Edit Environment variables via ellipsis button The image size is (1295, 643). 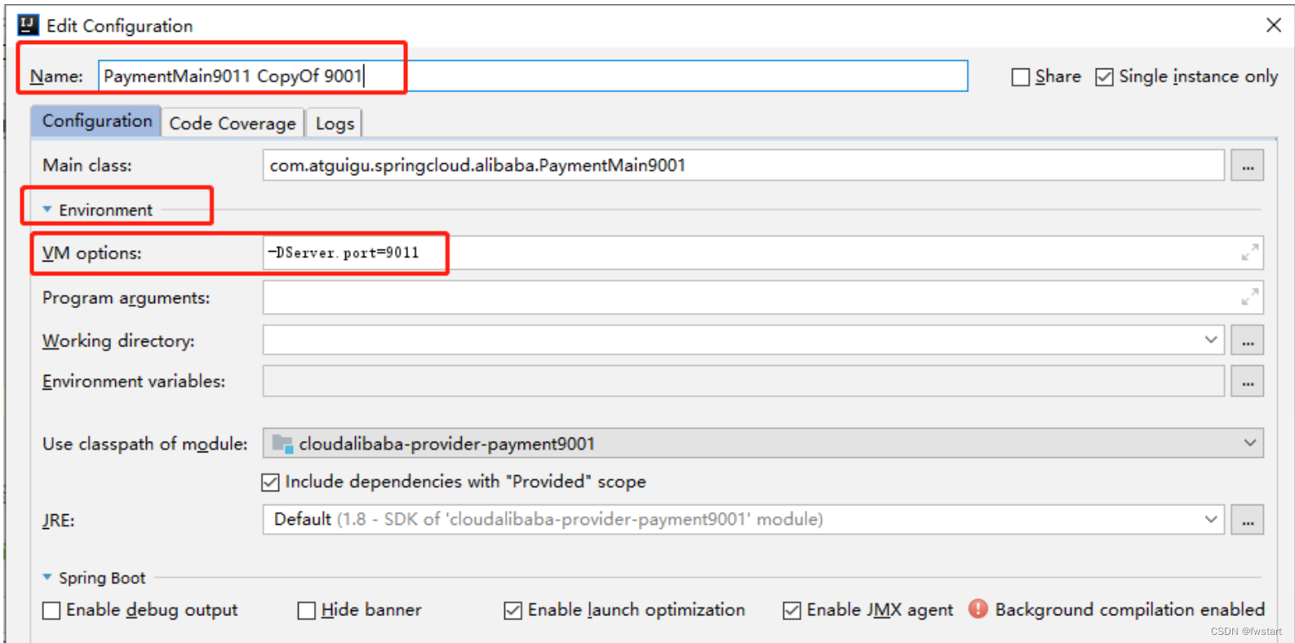pyautogui.click(x=1248, y=381)
